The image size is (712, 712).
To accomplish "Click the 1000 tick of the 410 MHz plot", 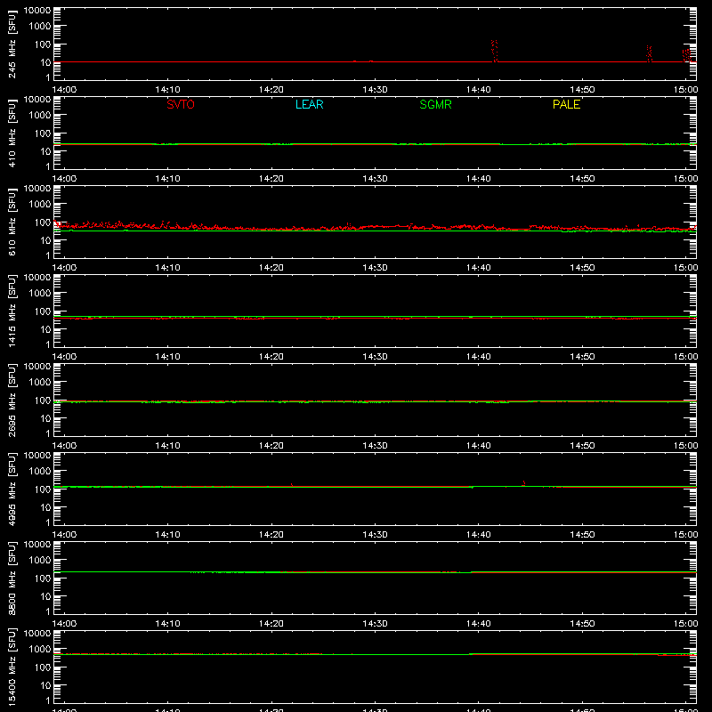I will [x=40, y=115].
